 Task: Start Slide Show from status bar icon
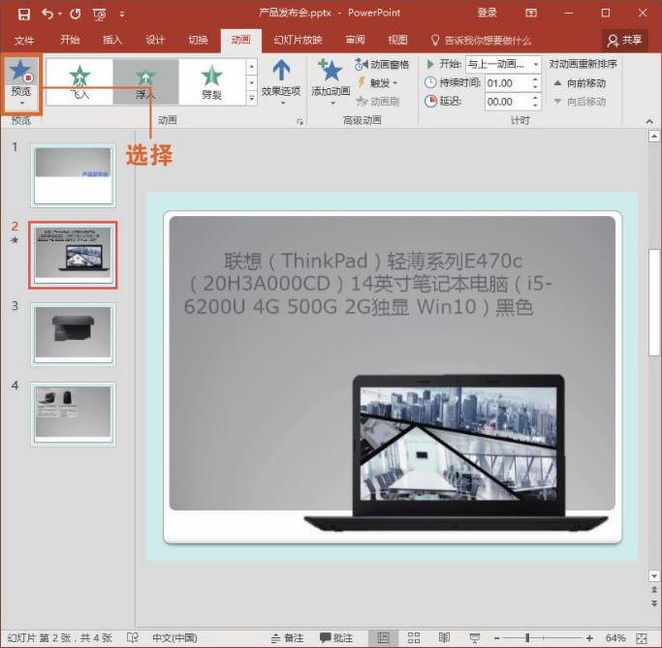[475, 638]
